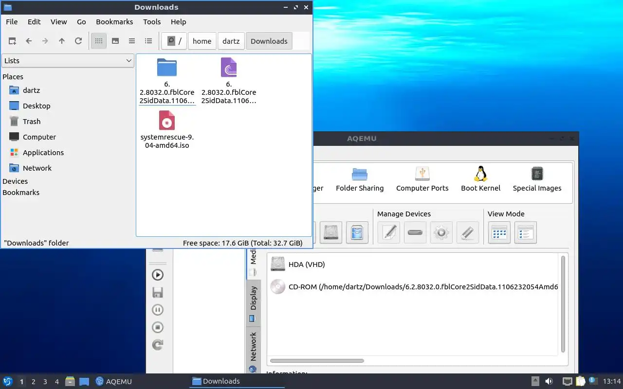623x389 pixels.
Task: Click the device list horizontal scrollbar
Action: (x=317, y=361)
